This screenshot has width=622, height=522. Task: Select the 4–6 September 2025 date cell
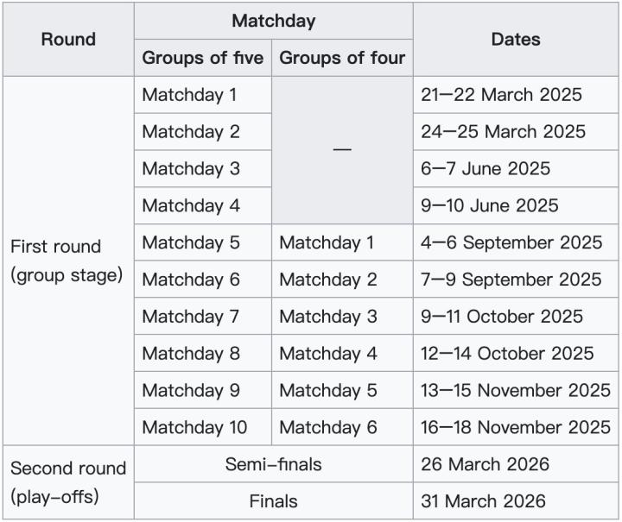click(x=511, y=242)
